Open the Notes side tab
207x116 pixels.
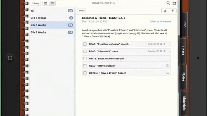click(x=183, y=77)
